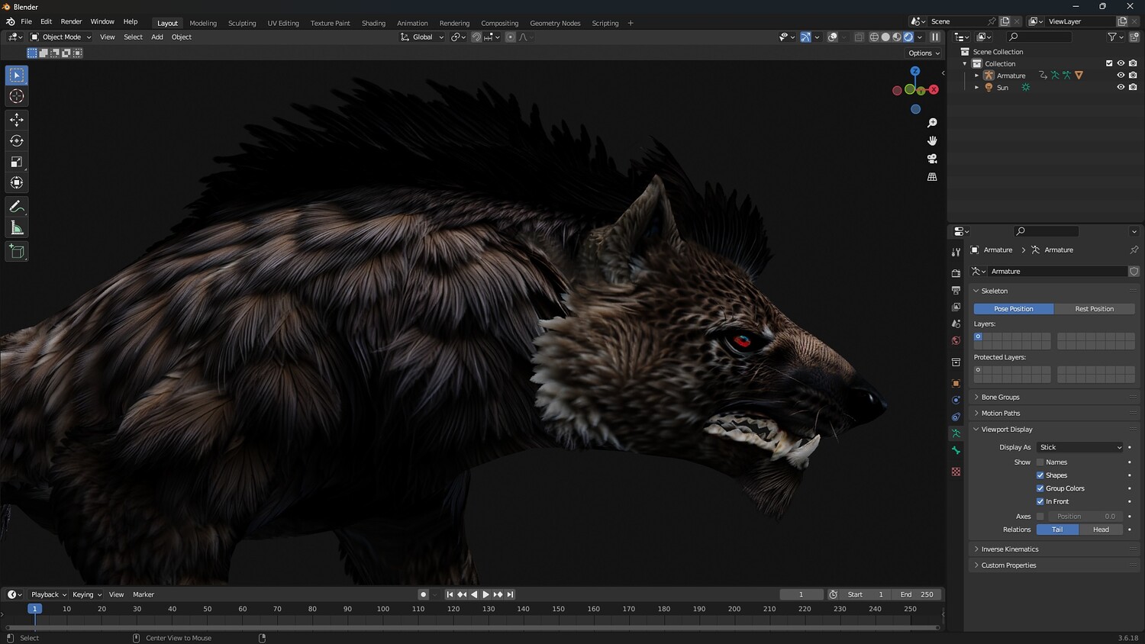Pick the Rotate tool

[17, 140]
